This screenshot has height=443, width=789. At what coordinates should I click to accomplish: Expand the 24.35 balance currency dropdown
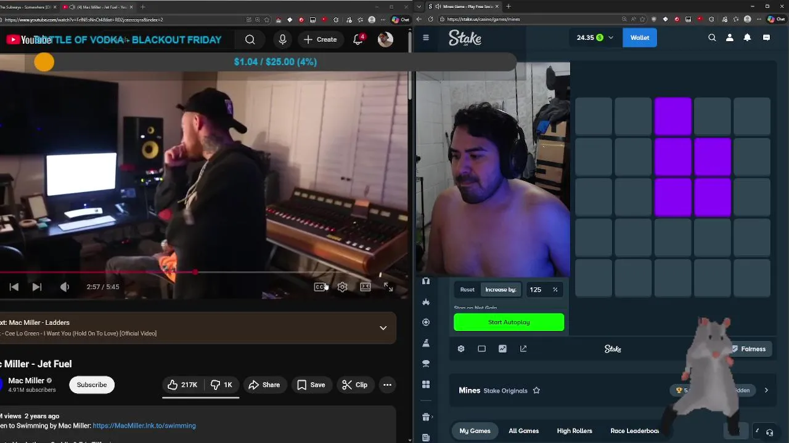click(611, 38)
